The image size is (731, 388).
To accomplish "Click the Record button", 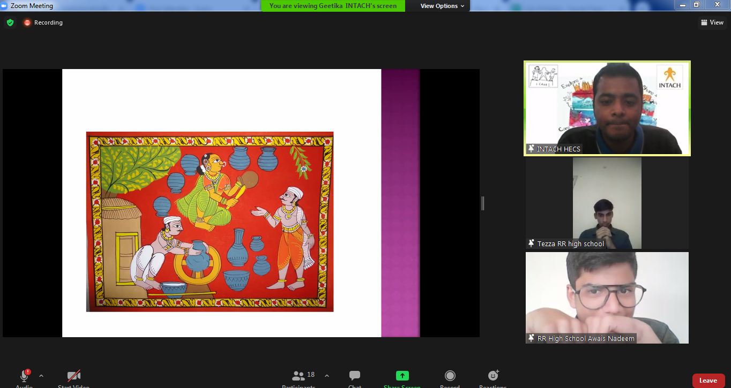I will point(450,378).
